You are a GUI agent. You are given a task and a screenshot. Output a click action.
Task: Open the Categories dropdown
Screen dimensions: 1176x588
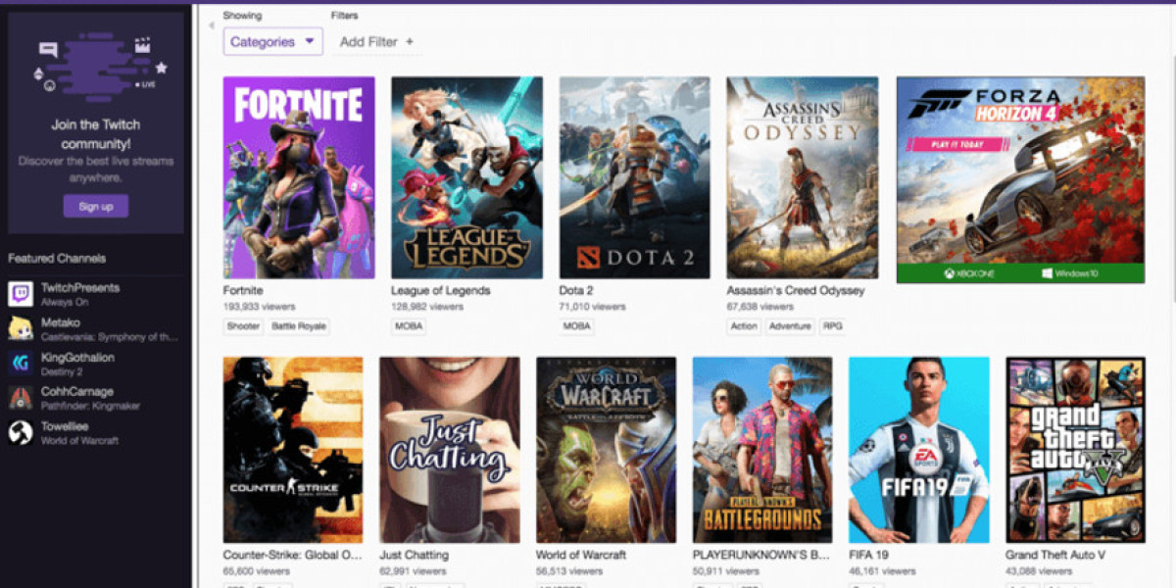pyautogui.click(x=272, y=42)
